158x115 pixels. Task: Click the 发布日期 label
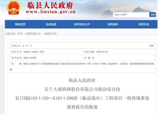pos(90,52)
